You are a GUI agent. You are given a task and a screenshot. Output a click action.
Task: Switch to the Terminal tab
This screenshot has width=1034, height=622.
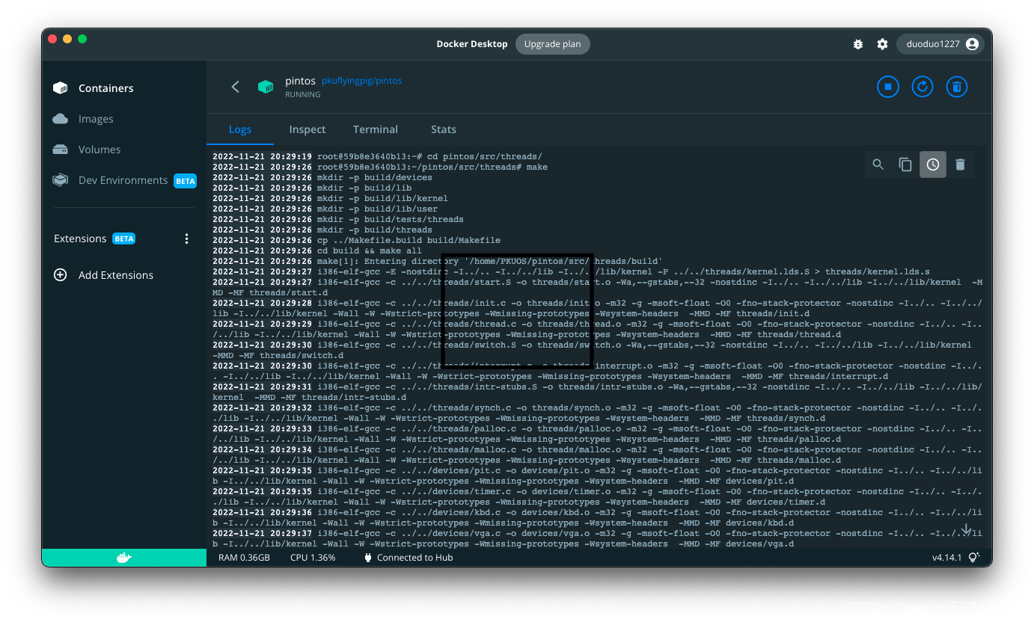click(x=375, y=129)
